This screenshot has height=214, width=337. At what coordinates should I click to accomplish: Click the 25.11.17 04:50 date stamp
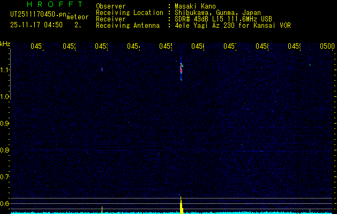(x=36, y=25)
